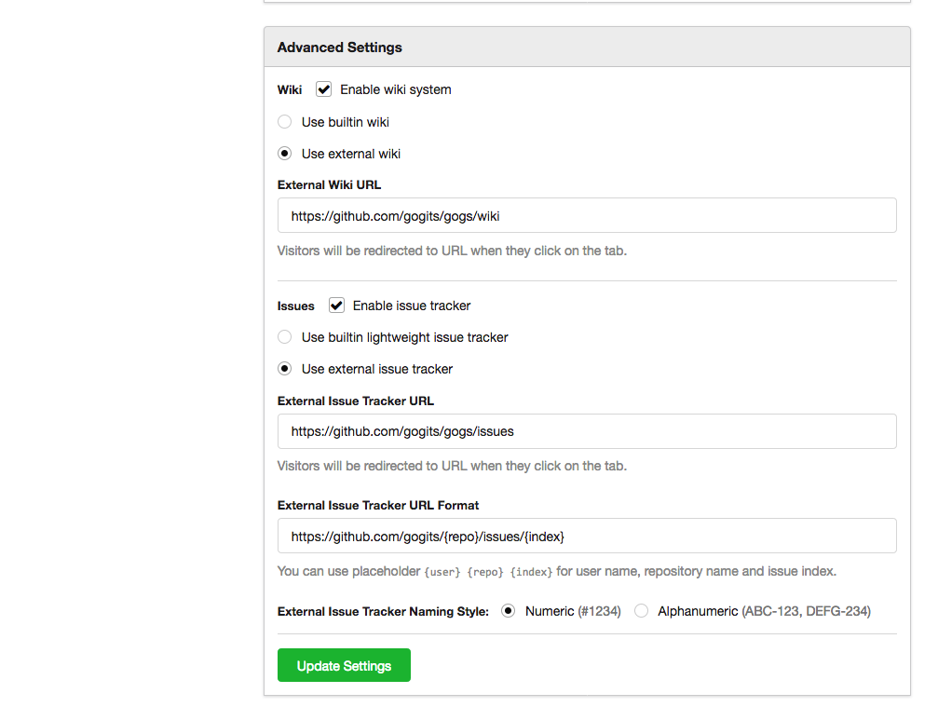
Task: Click the External Issue Tracker URL Format label
Action: [x=378, y=506]
